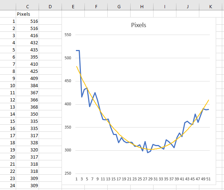Select the chart's horizontal axis labels
Viewport: 224px width, 190px height.
(142, 179)
